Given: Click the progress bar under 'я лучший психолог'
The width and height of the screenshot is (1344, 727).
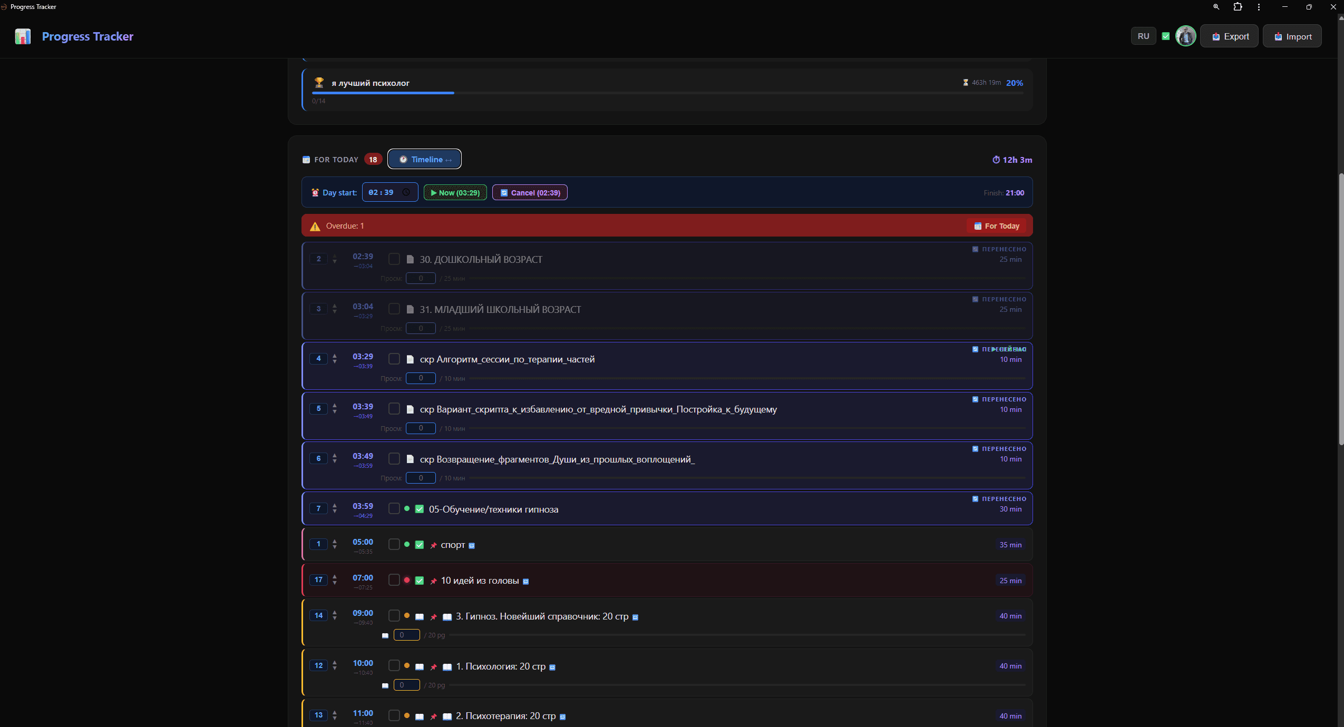Looking at the screenshot, I should [x=667, y=93].
